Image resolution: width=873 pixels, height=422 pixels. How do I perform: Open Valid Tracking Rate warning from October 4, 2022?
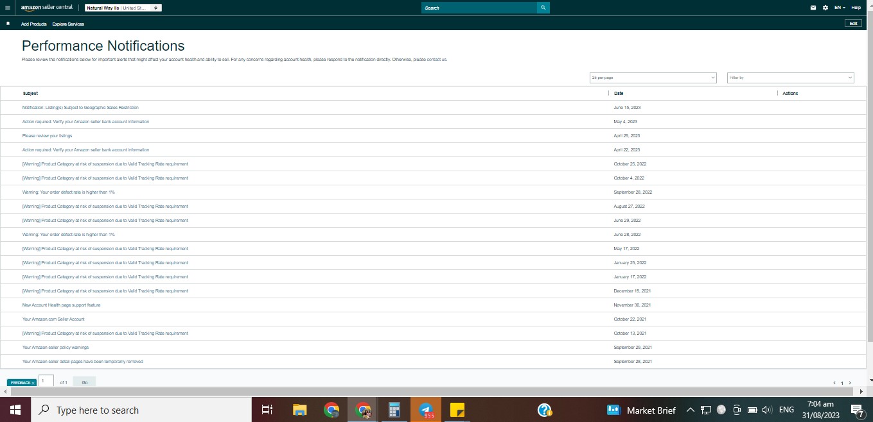coord(105,178)
